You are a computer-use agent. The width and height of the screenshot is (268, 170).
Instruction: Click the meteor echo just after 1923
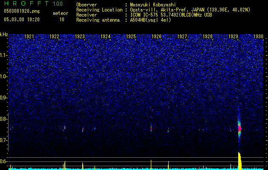[83, 130]
